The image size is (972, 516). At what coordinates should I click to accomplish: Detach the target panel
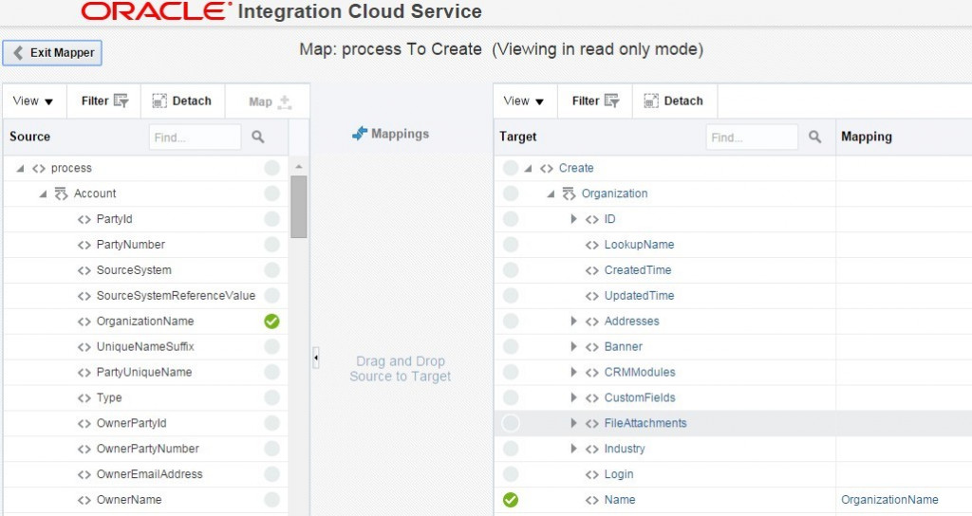click(x=675, y=101)
